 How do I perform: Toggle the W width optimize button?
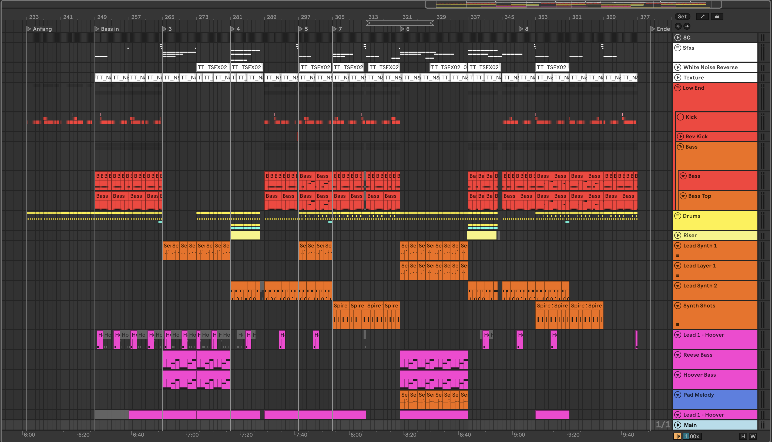753,437
